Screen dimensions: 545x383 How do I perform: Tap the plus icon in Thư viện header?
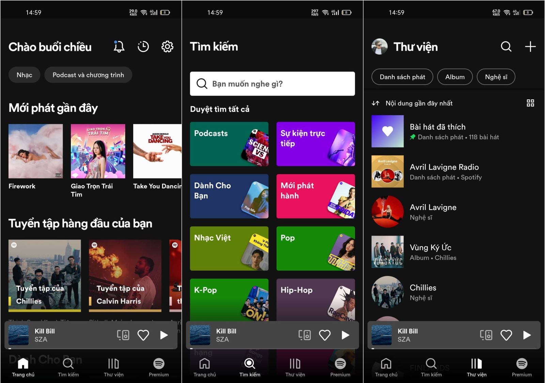click(x=530, y=47)
